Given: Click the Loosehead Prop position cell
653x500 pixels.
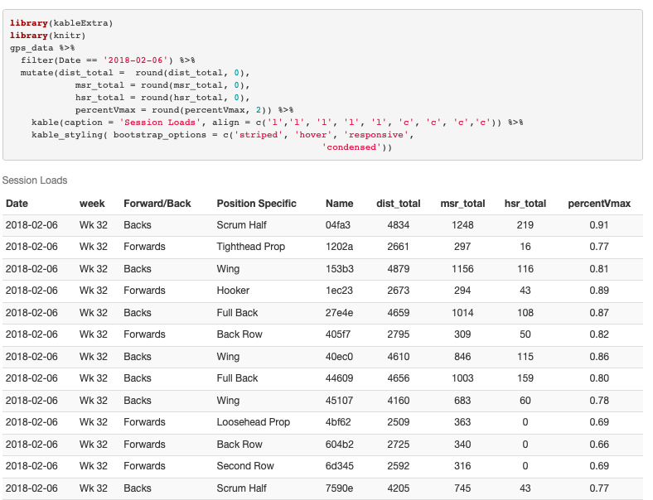Looking at the screenshot, I should coord(254,422).
